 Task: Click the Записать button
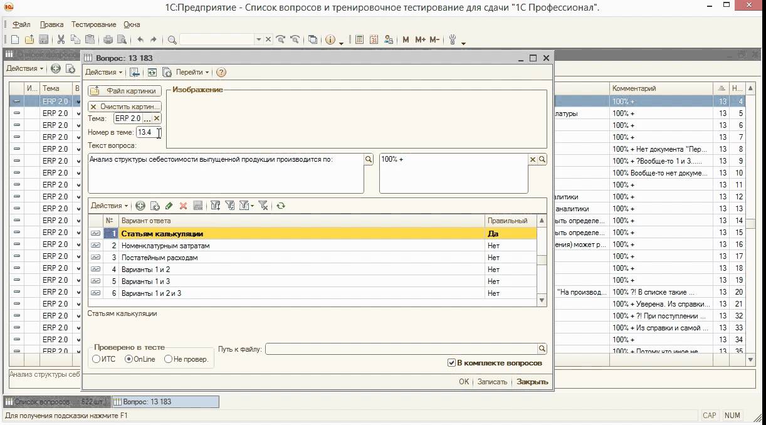[492, 382]
